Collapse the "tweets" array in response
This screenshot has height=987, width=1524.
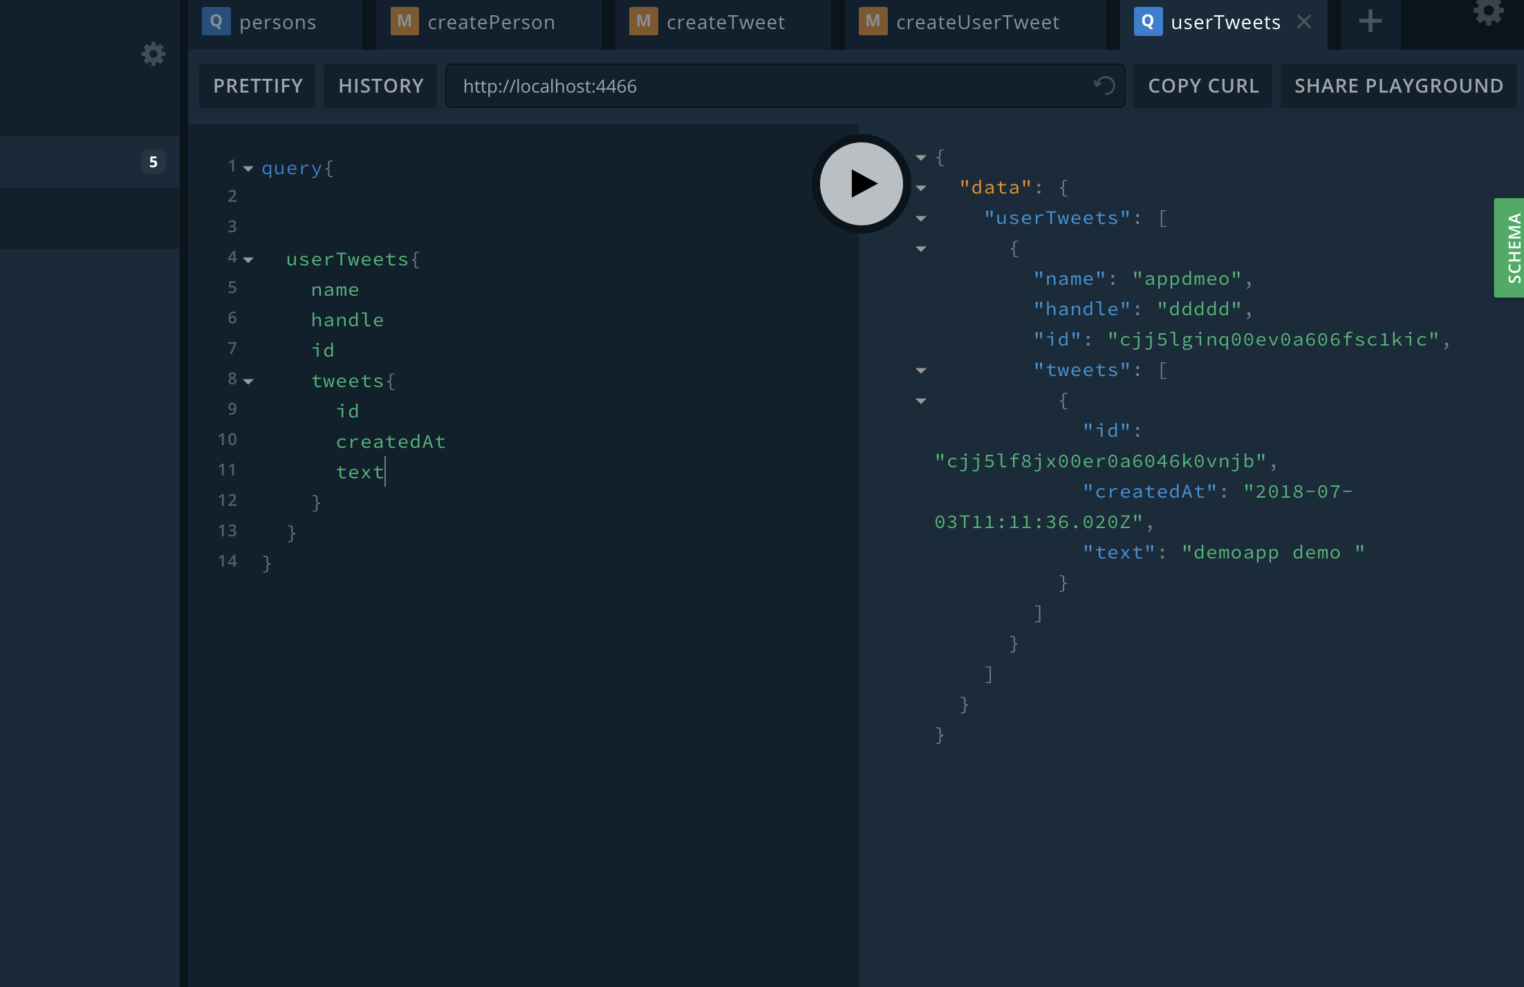coord(921,370)
